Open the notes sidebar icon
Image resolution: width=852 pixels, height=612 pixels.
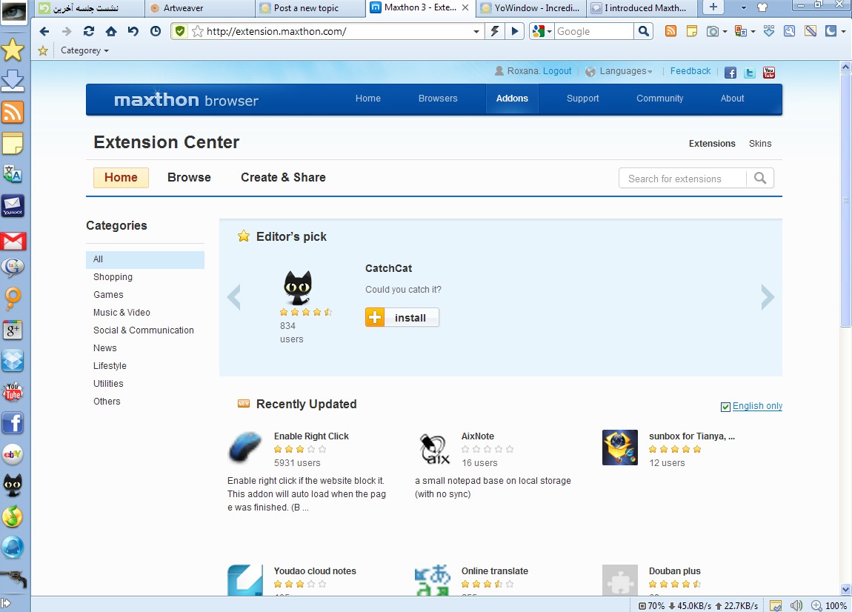tap(13, 144)
